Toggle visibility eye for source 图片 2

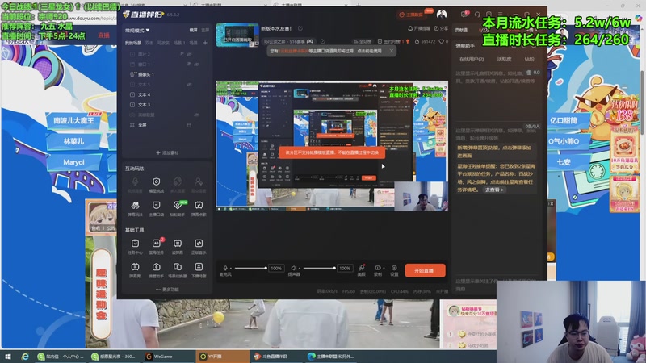(190, 54)
